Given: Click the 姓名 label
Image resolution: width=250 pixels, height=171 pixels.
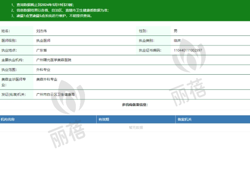Looking at the screenshot, I should pos(6,31).
